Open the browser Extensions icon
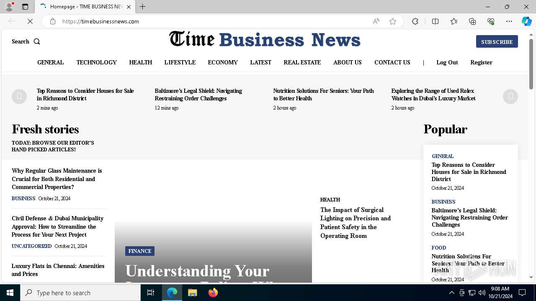This screenshot has width=536, height=301. [415, 21]
